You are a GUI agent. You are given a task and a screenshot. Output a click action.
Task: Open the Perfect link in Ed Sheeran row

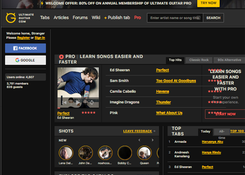click(163, 70)
